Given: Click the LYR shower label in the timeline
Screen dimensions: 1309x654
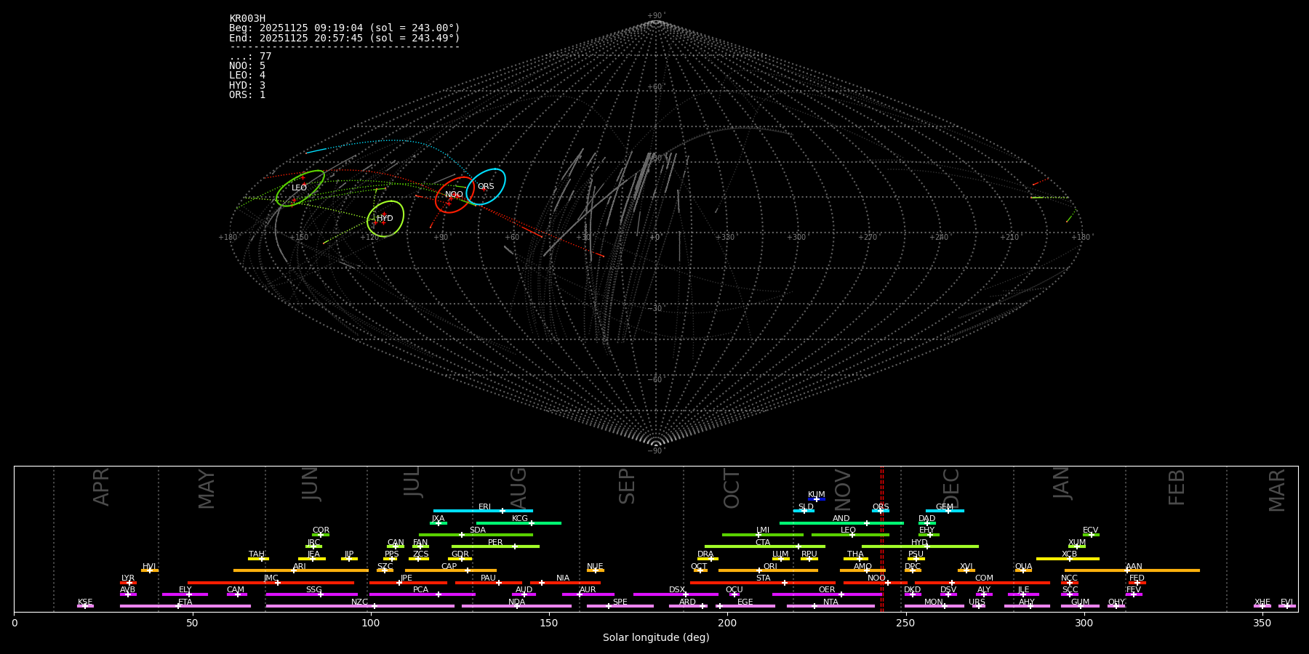Looking at the screenshot, I should click(128, 578).
